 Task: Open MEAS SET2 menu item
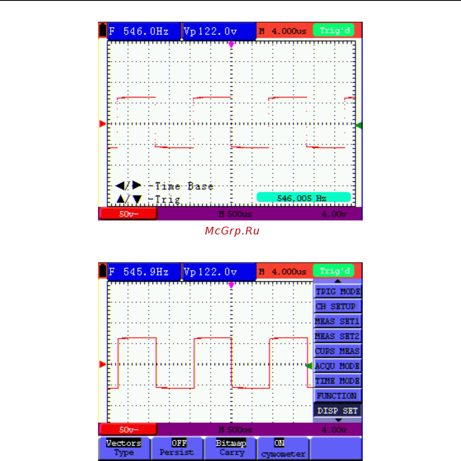click(337, 336)
